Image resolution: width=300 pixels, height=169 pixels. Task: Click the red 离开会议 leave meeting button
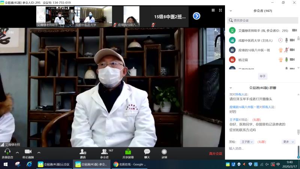click(215, 154)
